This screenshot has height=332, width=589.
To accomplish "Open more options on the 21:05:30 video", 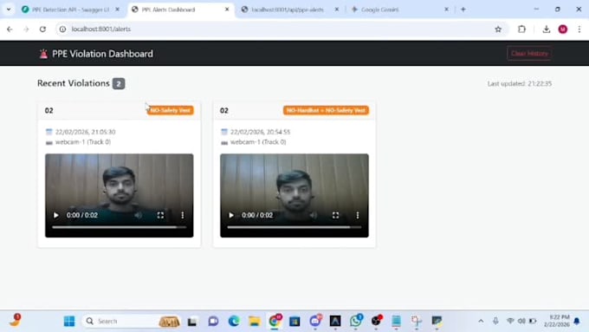I will tap(183, 215).
